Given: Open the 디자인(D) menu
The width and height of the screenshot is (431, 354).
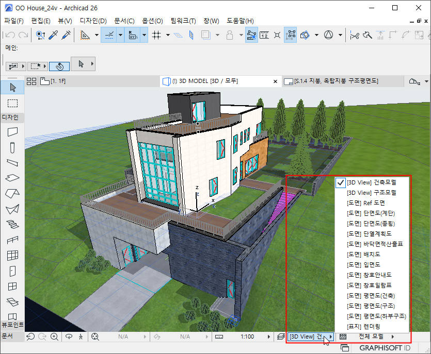Looking at the screenshot, I should tap(93, 21).
